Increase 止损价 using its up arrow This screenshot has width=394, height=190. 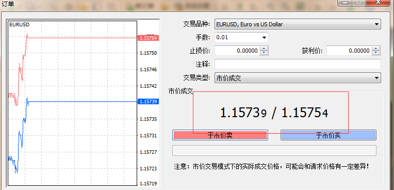(x=264, y=49)
